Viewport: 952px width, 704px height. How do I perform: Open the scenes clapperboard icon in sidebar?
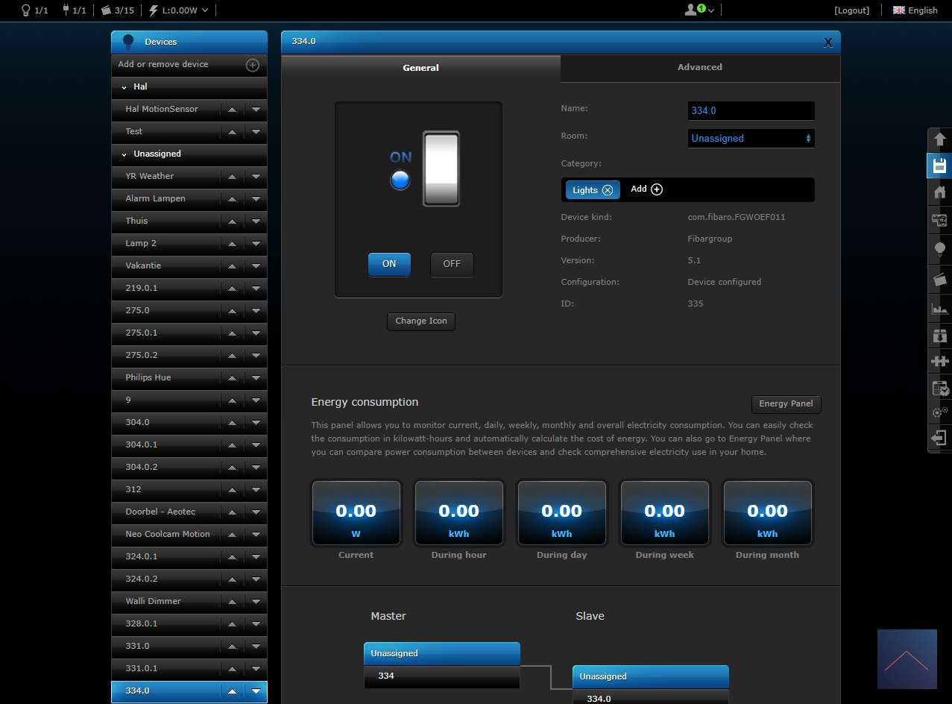point(939,280)
